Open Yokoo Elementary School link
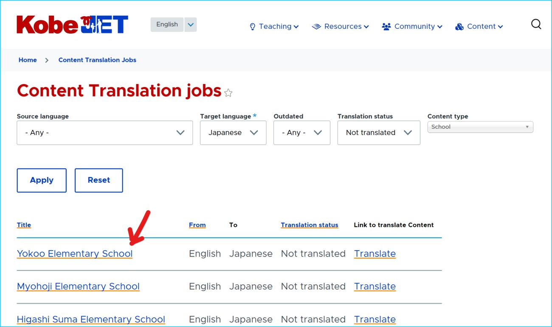 [x=74, y=254]
